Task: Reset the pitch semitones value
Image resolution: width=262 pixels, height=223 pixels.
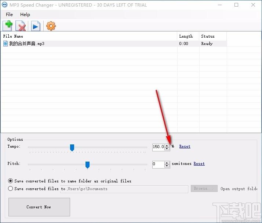Action: [199, 164]
